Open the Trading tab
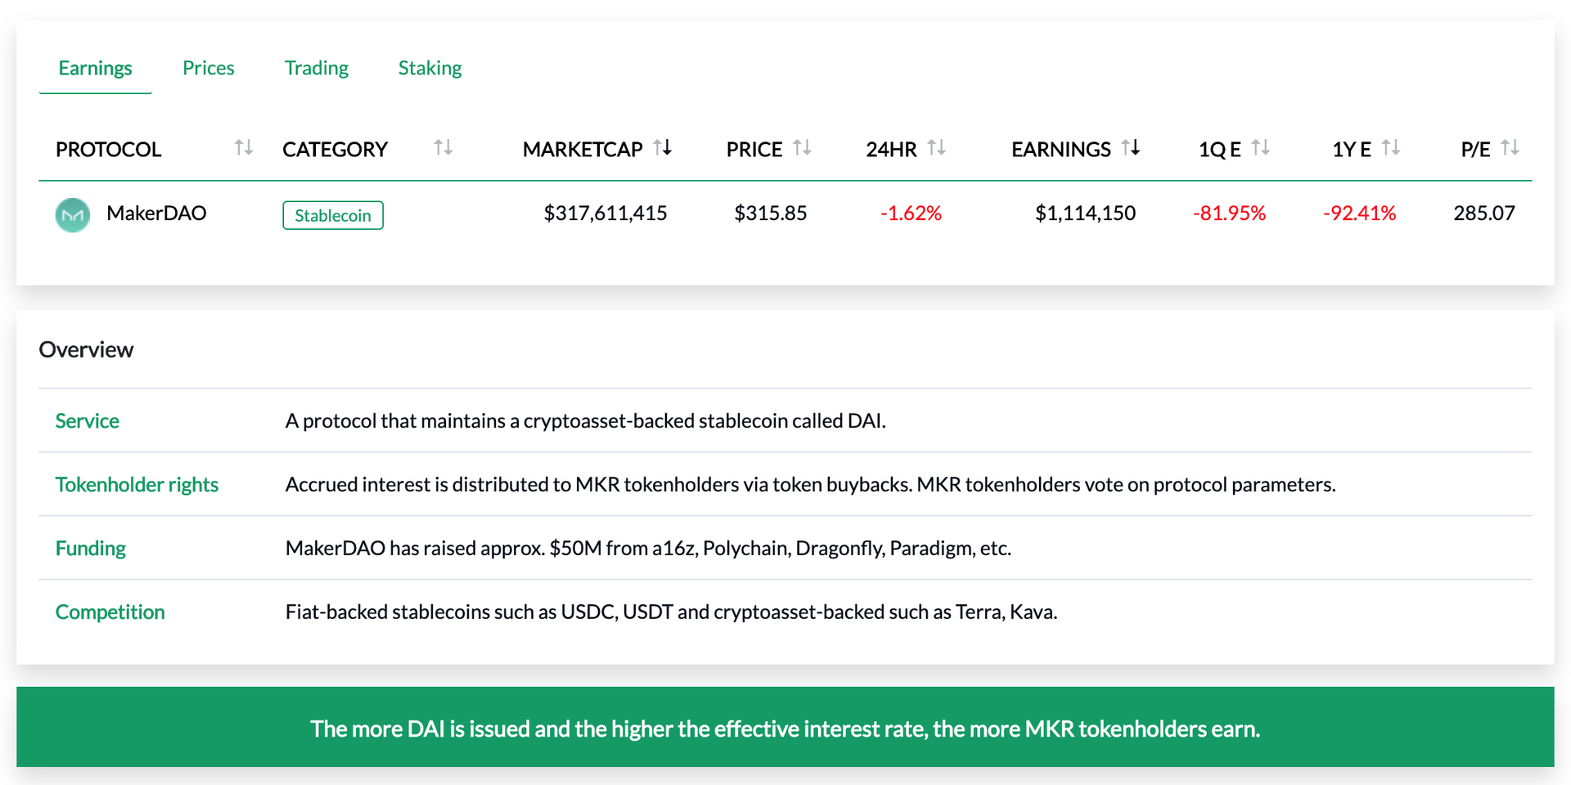Screen dimensions: 1571x785 click(316, 68)
